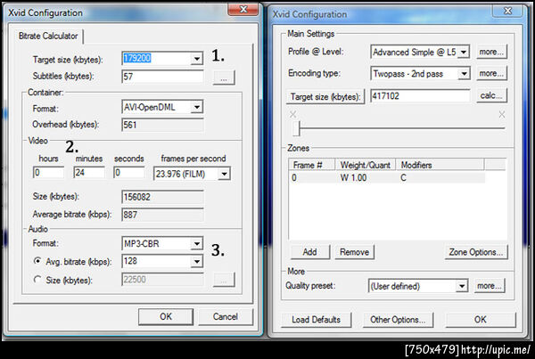Open the Profile @ Level dropdown
The width and height of the screenshot is (535, 359).
tap(464, 53)
